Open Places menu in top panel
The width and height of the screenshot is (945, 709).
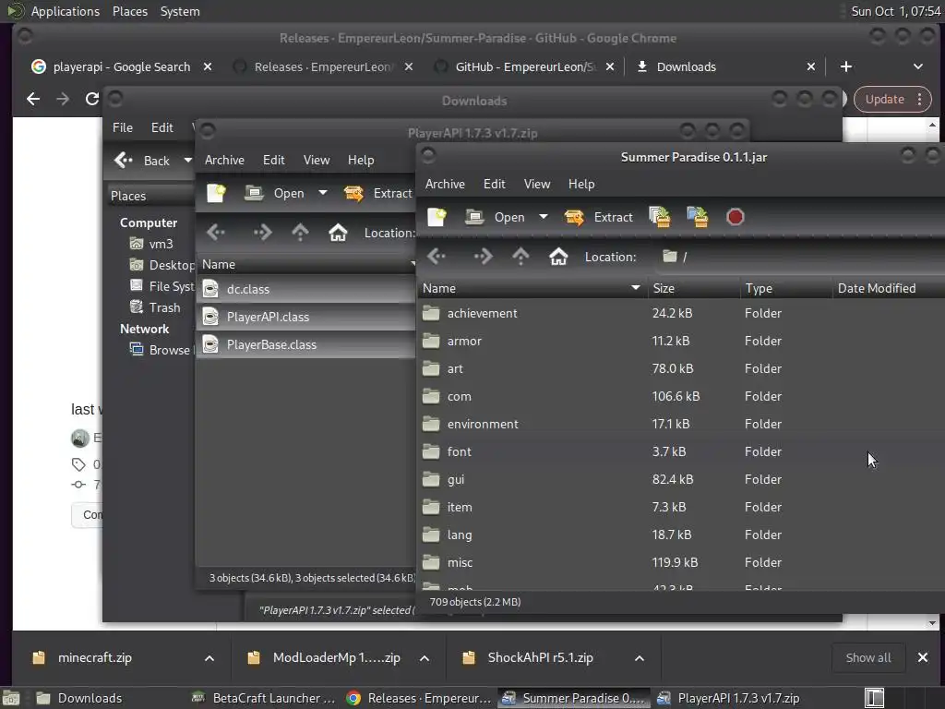[129, 11]
